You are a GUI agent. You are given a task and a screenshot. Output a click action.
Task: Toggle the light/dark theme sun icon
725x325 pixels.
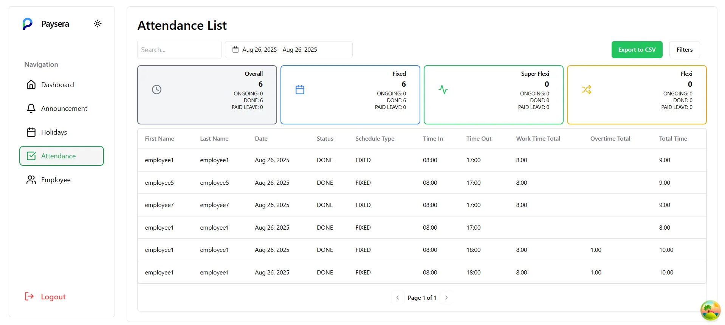[x=98, y=24]
